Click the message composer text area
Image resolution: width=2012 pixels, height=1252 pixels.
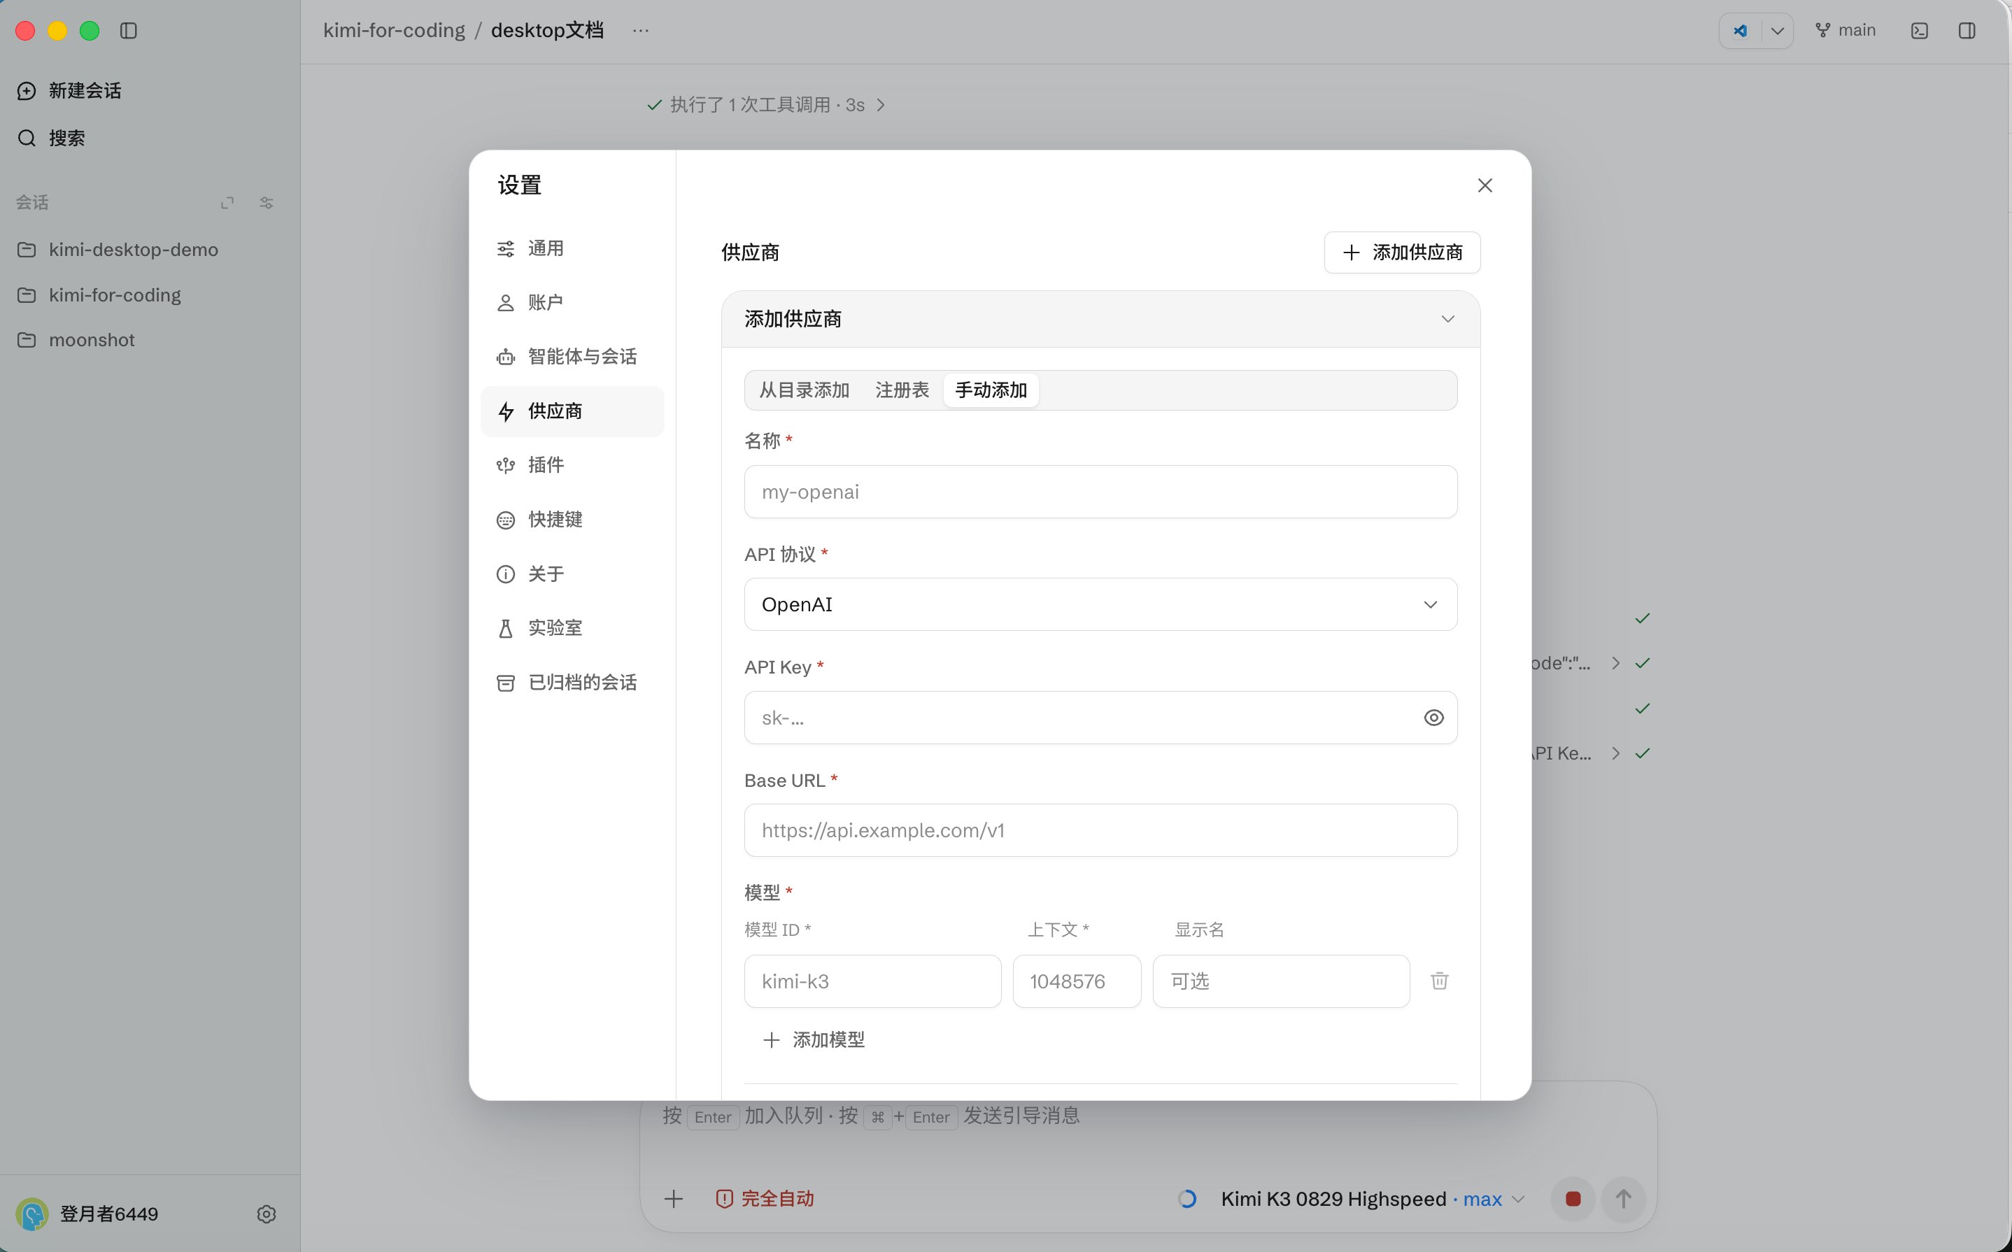[1147, 1116]
